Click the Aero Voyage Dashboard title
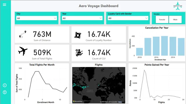 pyautogui.click(x=99, y=6)
